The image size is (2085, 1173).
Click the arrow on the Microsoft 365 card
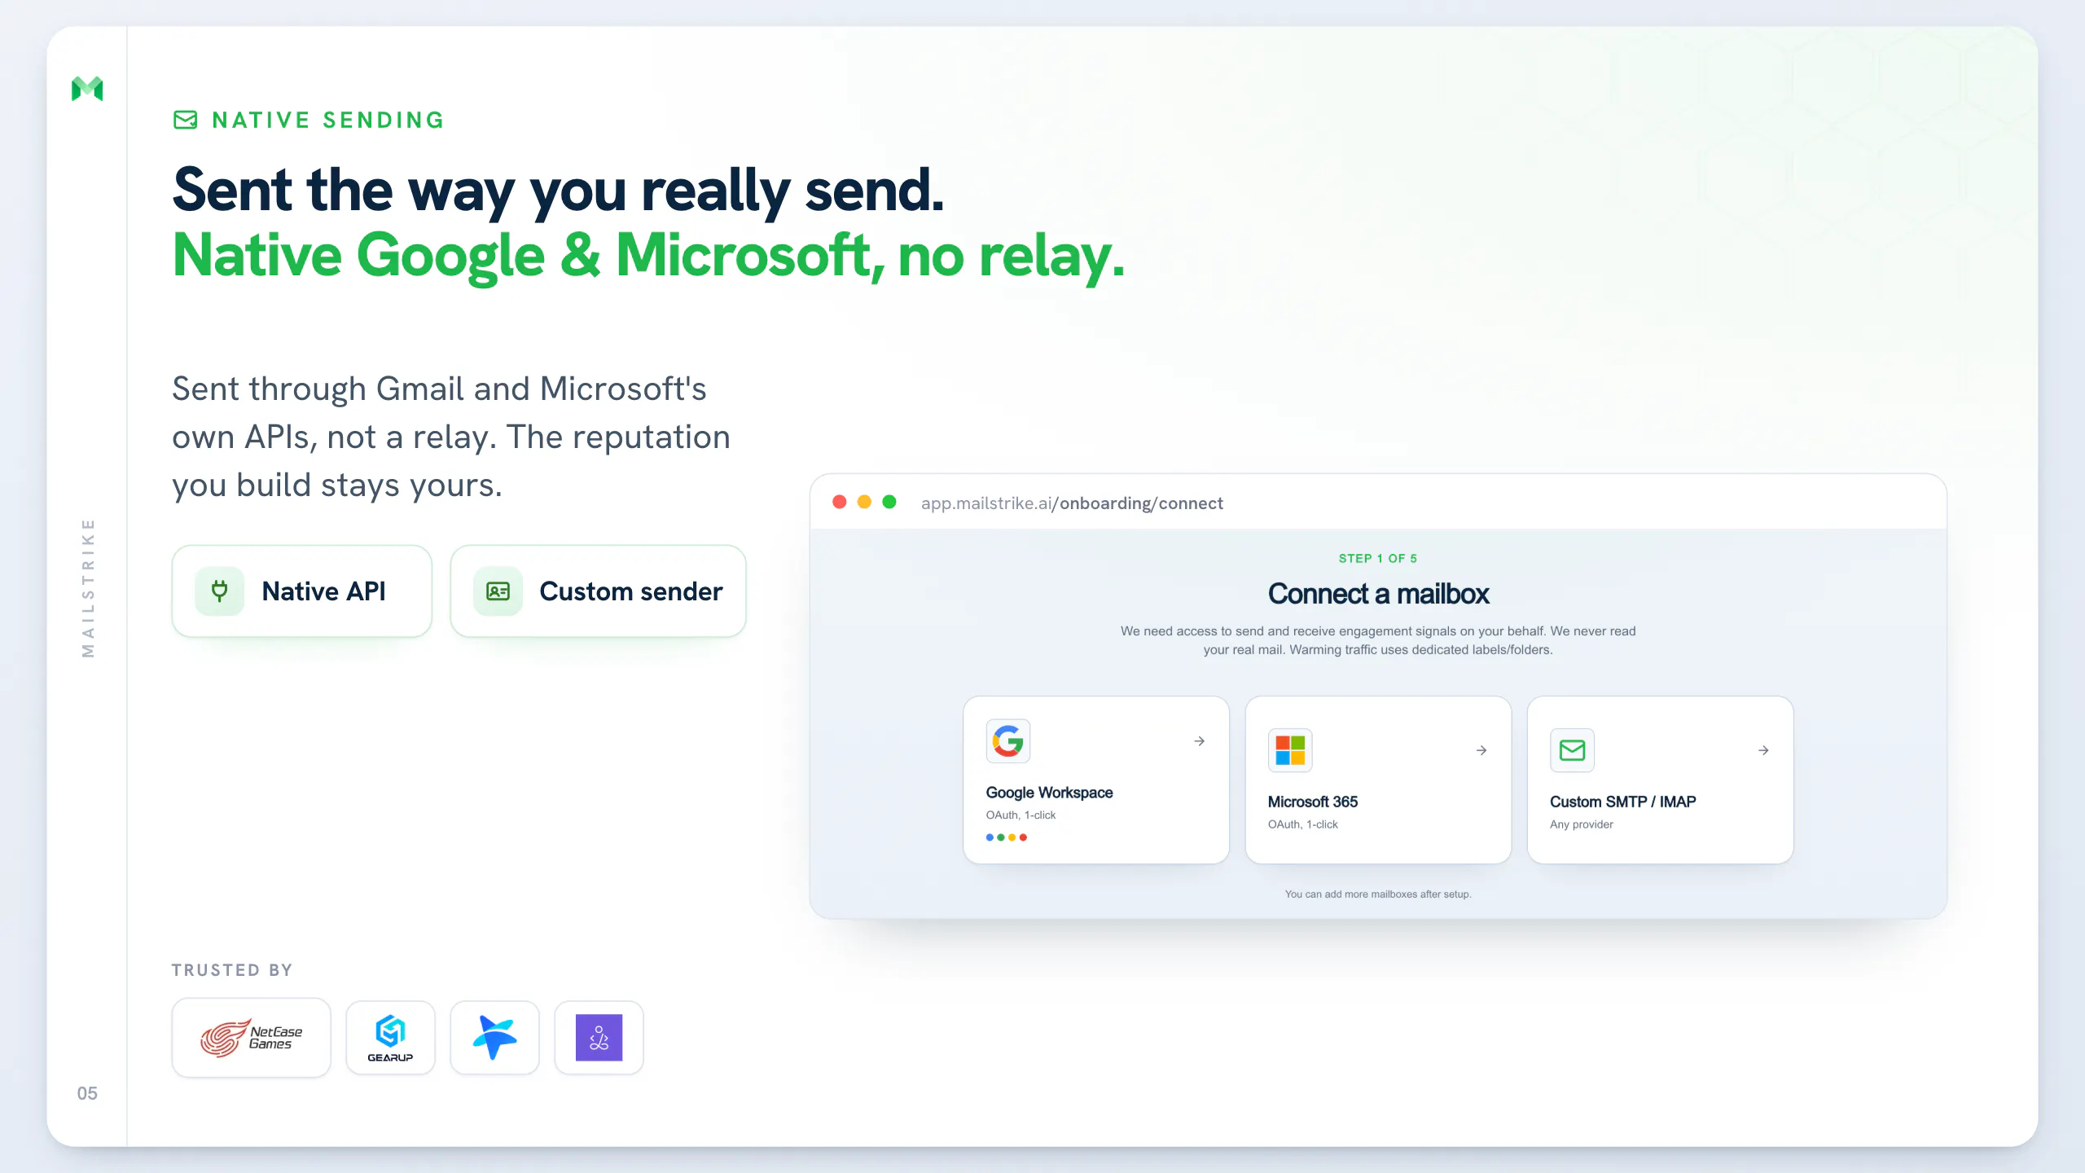[x=1481, y=750]
